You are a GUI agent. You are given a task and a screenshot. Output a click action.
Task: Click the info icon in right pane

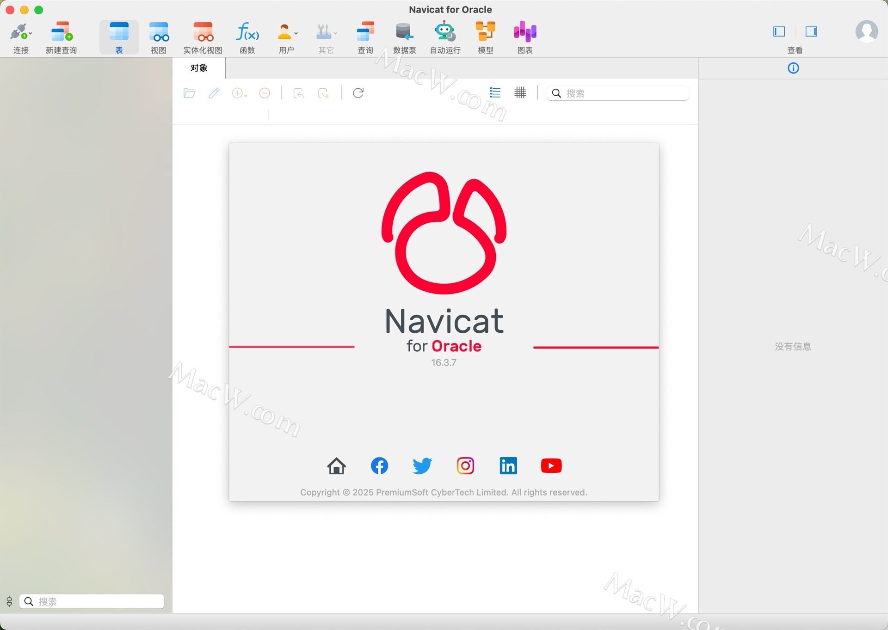793,68
